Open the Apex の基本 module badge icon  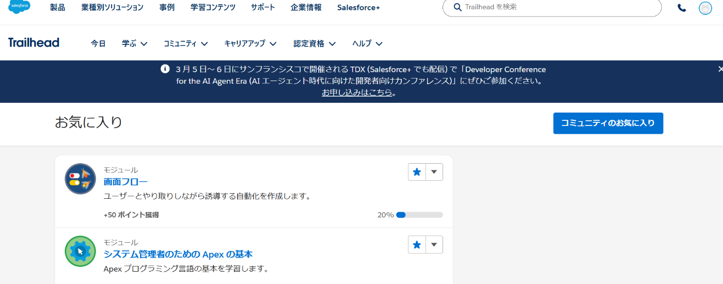coord(81,251)
